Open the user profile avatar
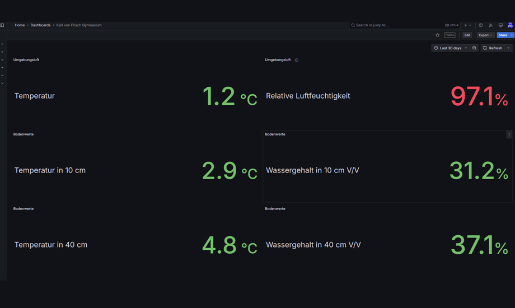The image size is (515, 308). (510, 25)
